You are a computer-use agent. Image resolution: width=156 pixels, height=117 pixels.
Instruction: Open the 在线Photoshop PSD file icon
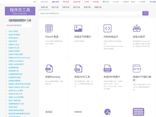pos(49,69)
